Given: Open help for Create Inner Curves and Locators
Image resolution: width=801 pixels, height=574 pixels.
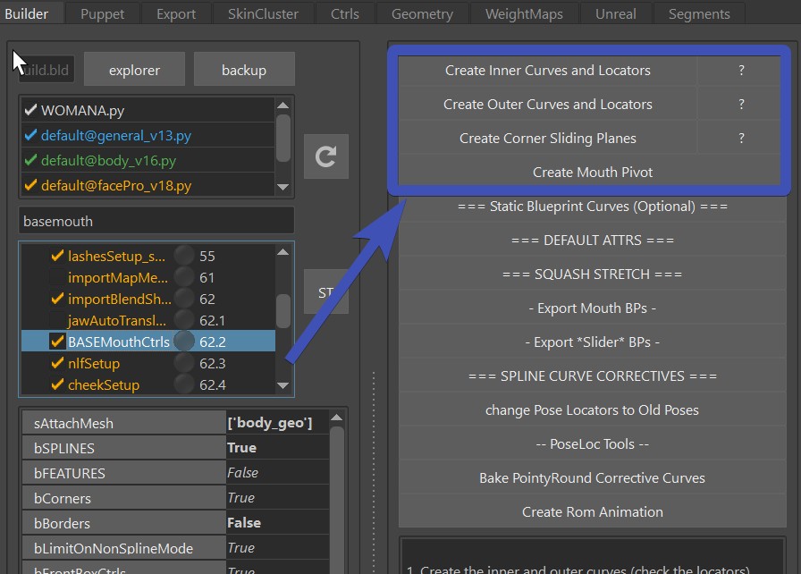Looking at the screenshot, I should point(741,70).
